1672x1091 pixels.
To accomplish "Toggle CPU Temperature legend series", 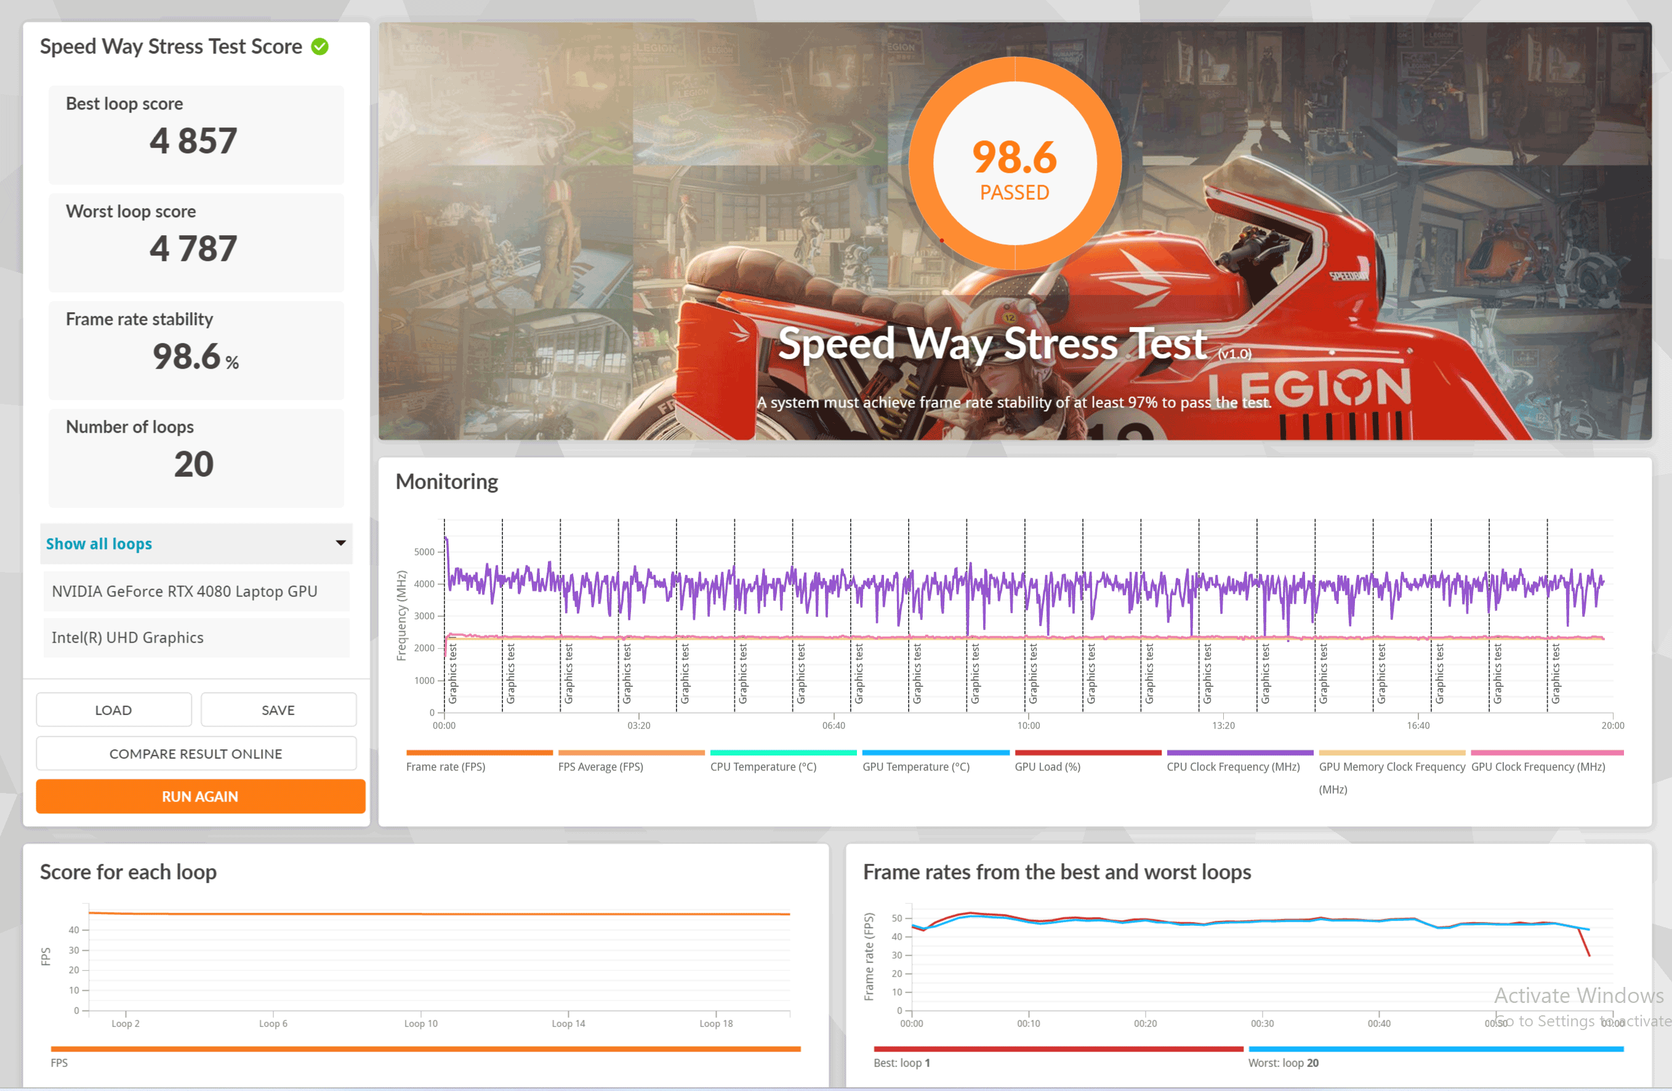I will (x=763, y=767).
